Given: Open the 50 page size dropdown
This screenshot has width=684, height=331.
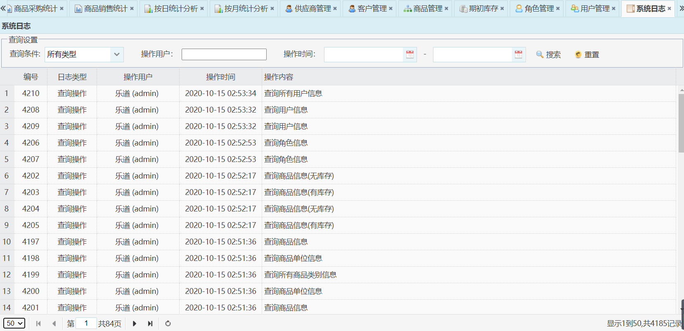Looking at the screenshot, I should point(14,324).
